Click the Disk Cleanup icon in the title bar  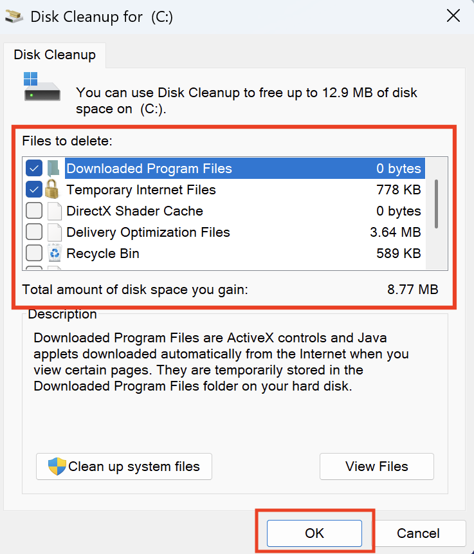(14, 16)
